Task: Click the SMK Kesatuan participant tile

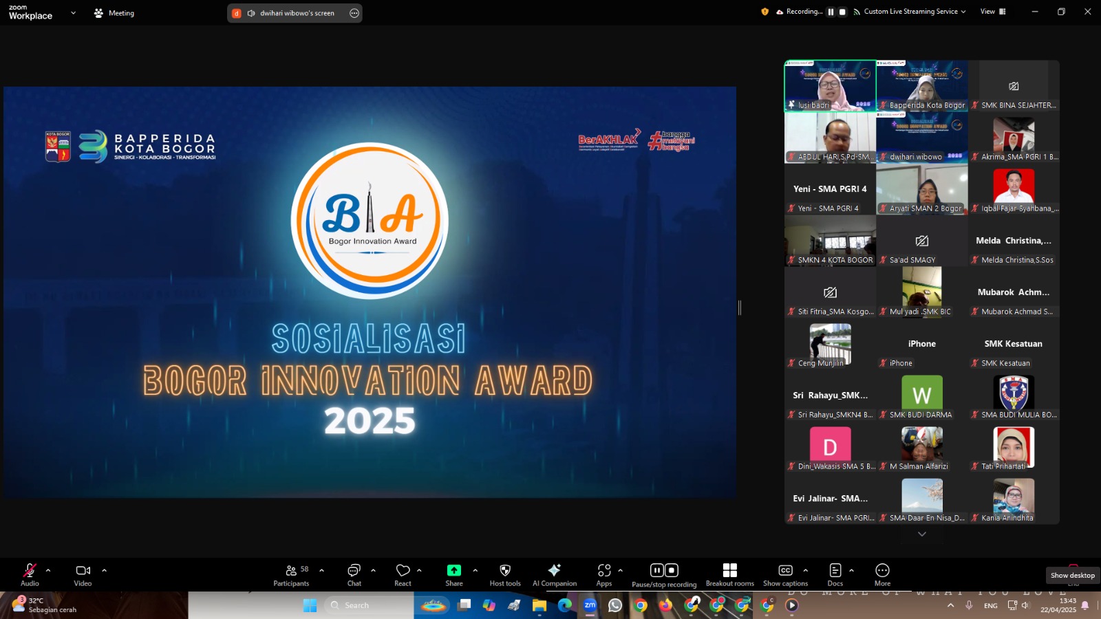Action: coord(1014,344)
